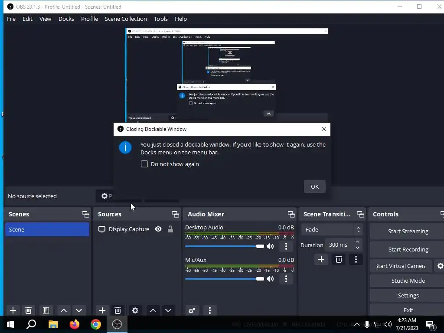Image resolution: width=444 pixels, height=333 pixels.
Task: Open Windows notification center
Action: pos(431,324)
